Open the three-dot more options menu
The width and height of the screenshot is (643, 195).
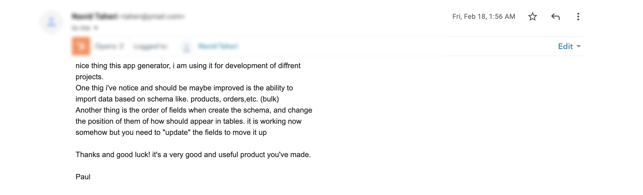(578, 17)
